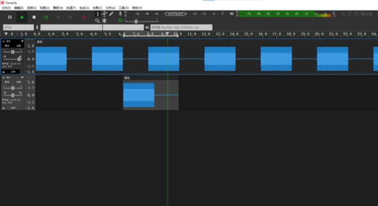The width and height of the screenshot is (378, 206).
Task: Select the asterisk Multi-tool
Action: (x=104, y=21)
